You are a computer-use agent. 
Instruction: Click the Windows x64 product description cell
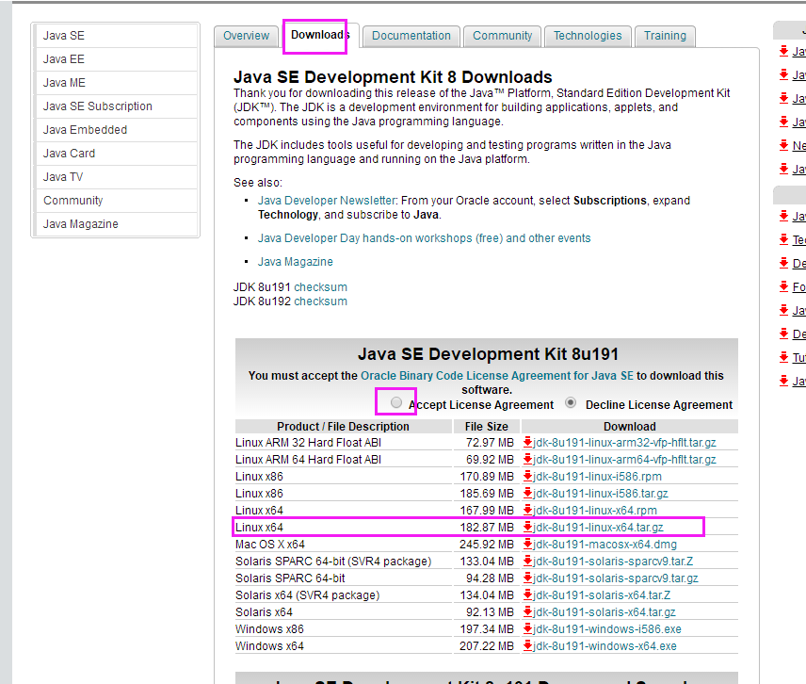pos(344,646)
